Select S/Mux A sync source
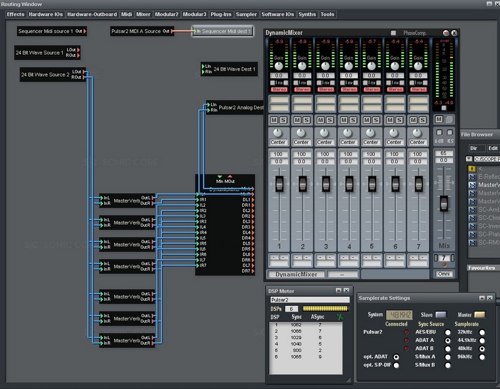This screenshot has height=389, width=500. point(448,357)
